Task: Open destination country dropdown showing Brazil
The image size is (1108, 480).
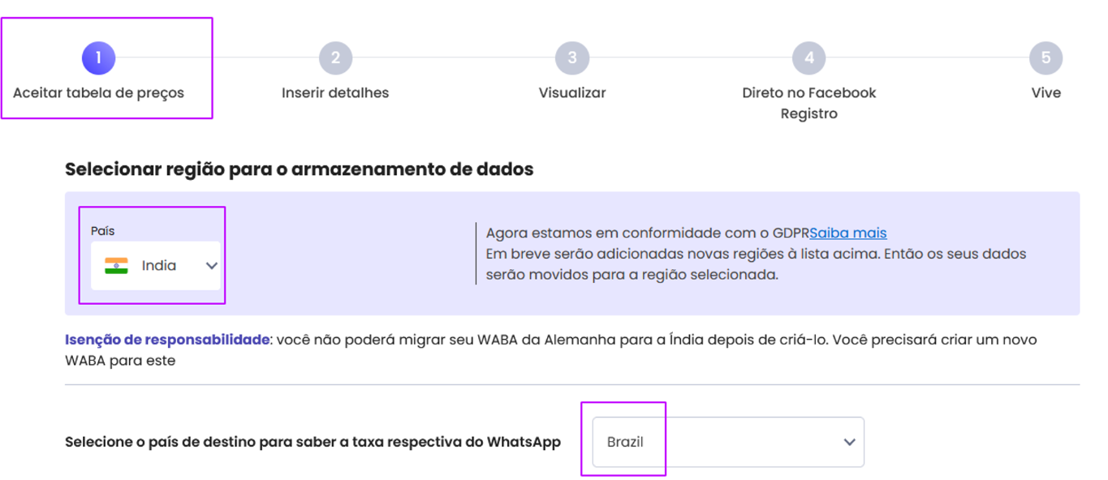Action: [727, 443]
